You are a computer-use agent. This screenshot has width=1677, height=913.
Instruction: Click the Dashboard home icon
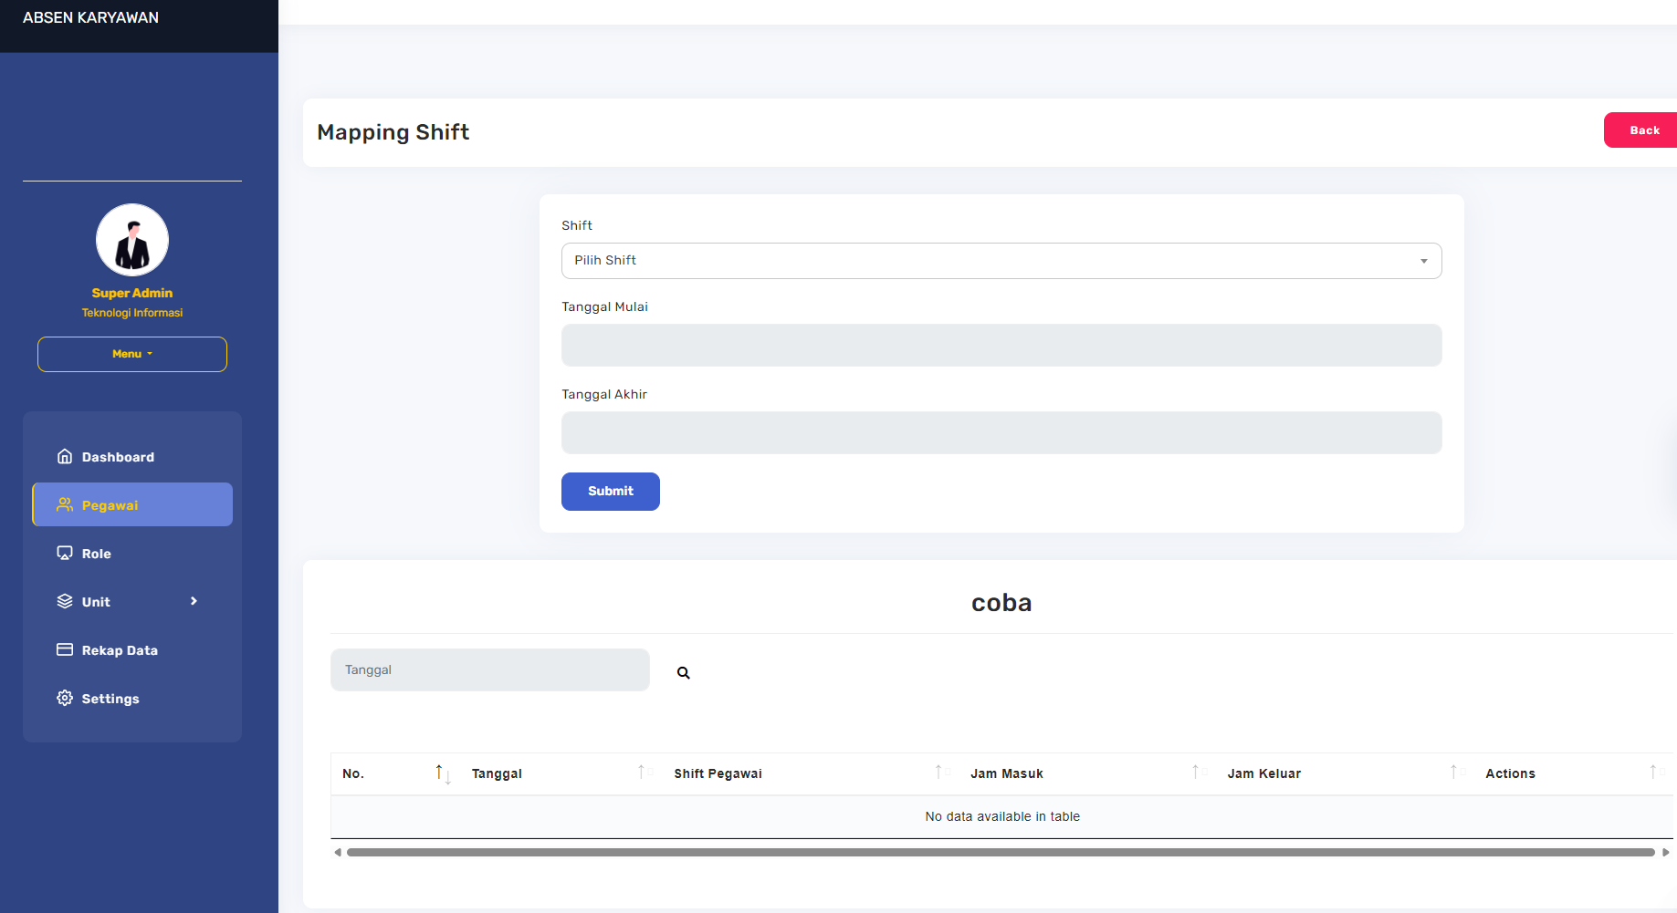pyautogui.click(x=65, y=456)
